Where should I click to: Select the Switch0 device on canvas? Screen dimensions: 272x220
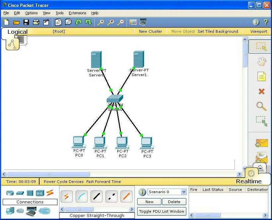point(115,99)
